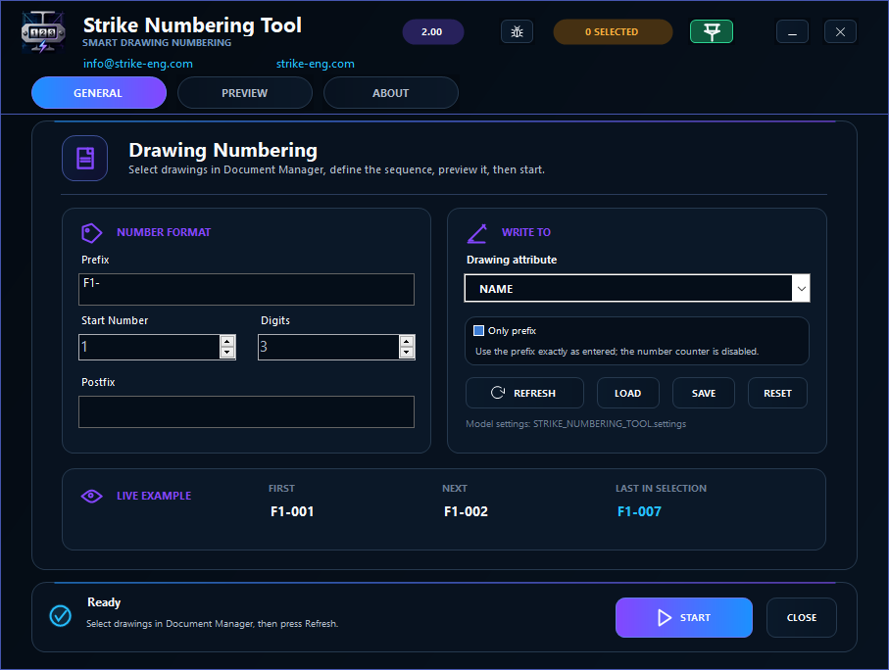Click the WRITE TO section heading
The image size is (889, 670).
click(x=526, y=232)
